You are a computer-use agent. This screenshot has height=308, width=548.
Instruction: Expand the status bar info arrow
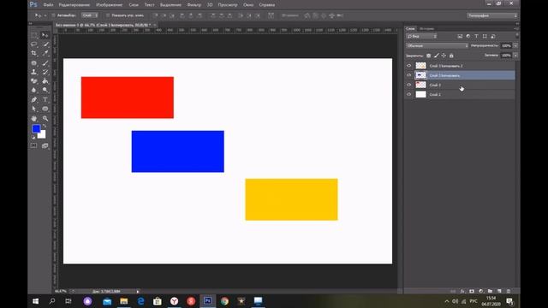click(x=138, y=291)
